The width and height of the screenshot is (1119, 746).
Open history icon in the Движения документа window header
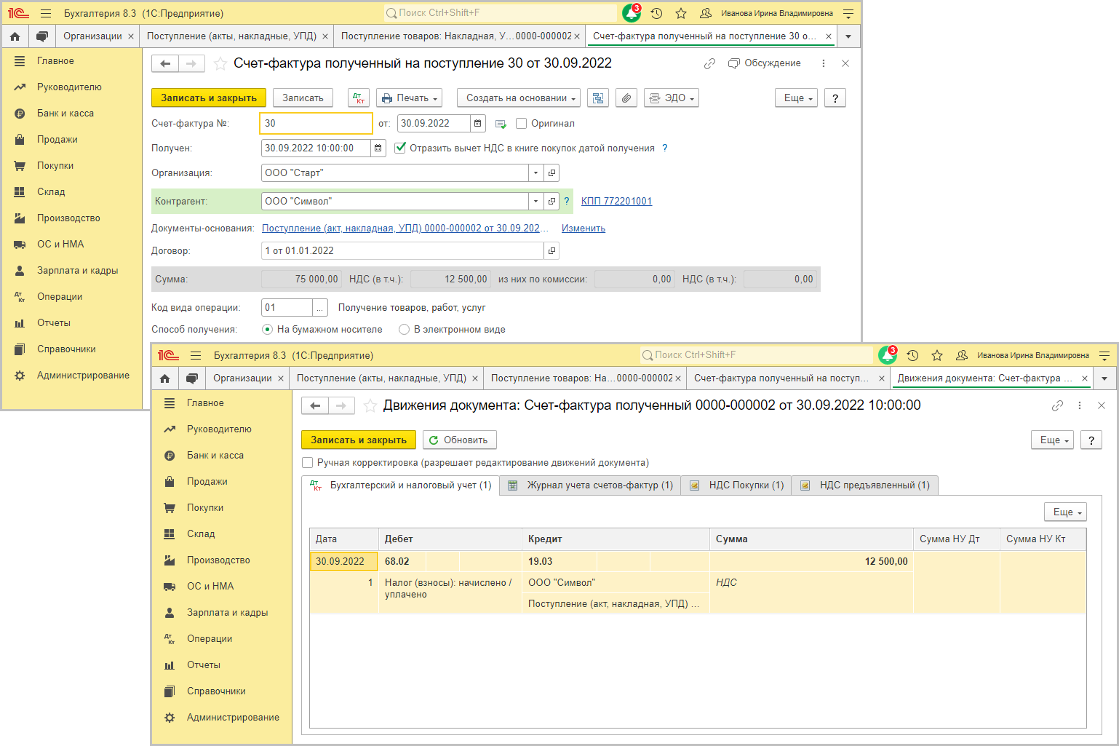(x=912, y=355)
